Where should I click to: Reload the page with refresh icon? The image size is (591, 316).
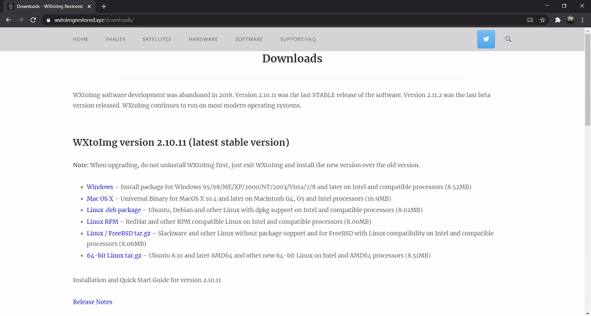click(33, 20)
